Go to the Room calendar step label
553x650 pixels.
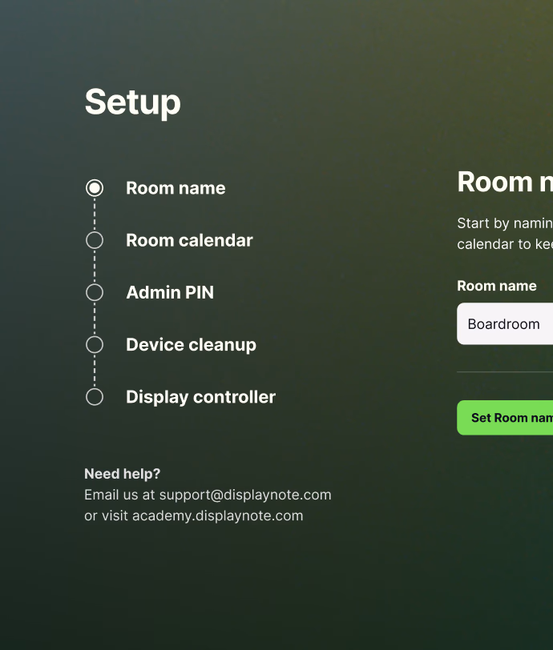point(189,240)
